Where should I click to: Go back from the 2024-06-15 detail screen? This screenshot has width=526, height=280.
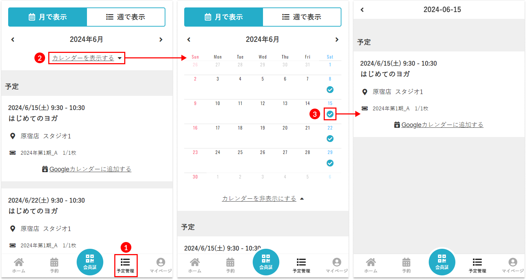coord(362,10)
